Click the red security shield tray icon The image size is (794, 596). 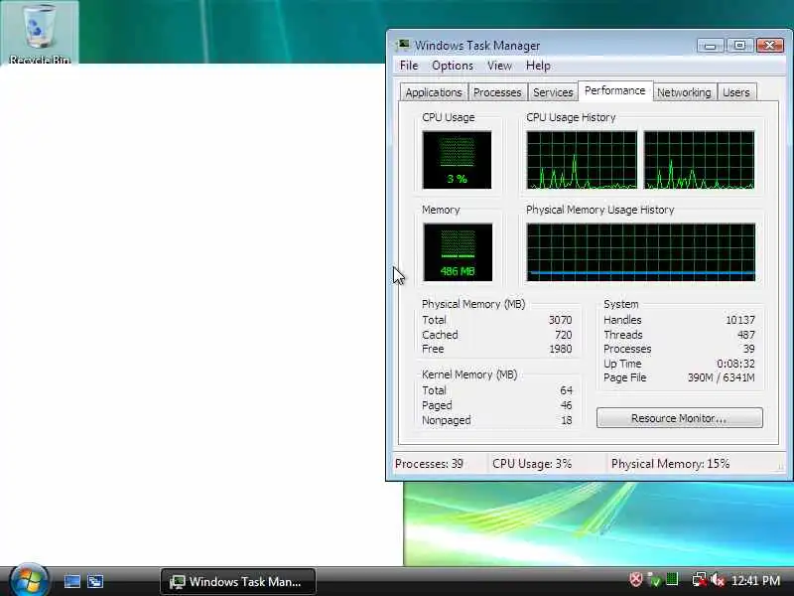[635, 579]
